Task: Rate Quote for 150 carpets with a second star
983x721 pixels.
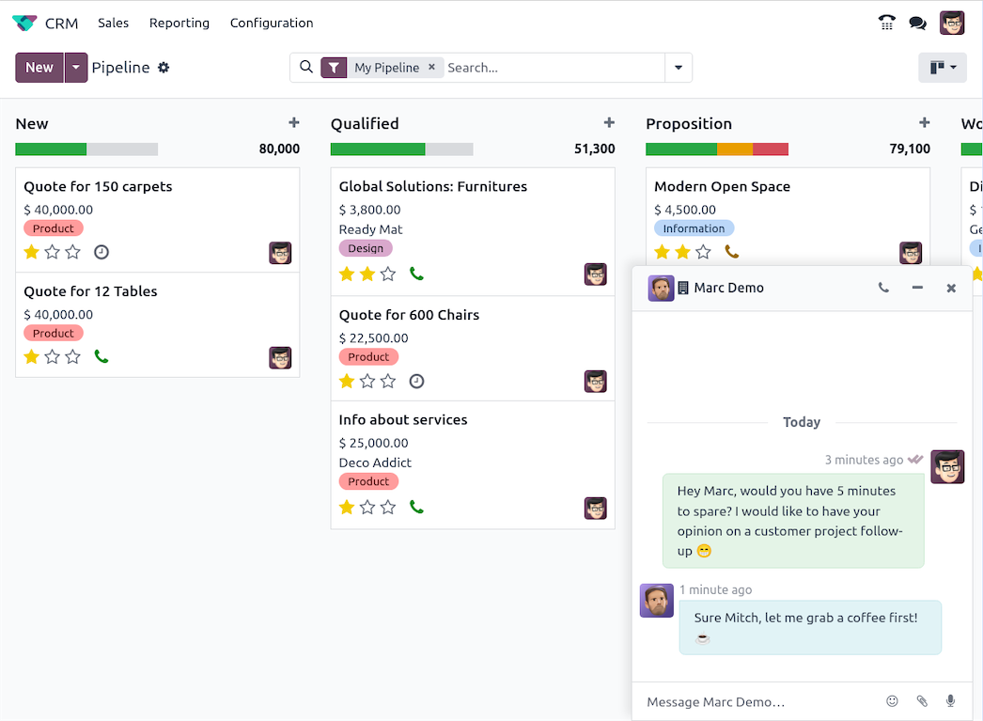Action: pyautogui.click(x=52, y=252)
